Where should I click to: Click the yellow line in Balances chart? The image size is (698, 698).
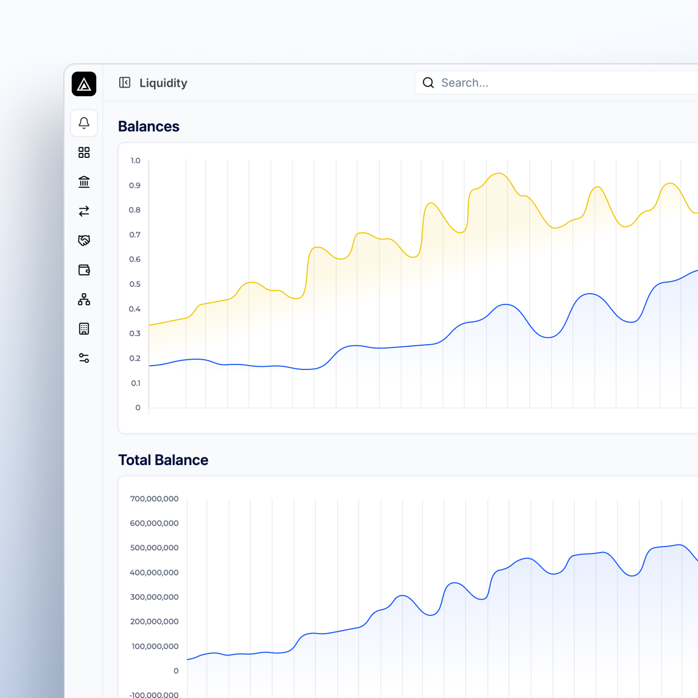[x=499, y=173]
